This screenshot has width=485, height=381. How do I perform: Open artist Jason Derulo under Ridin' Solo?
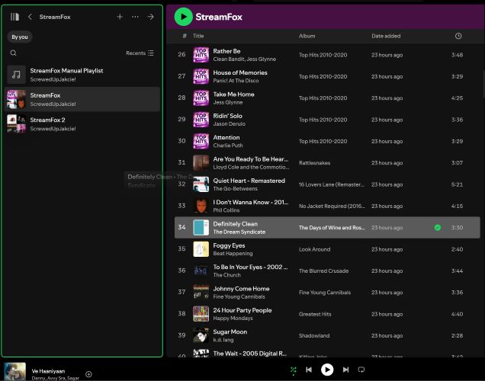[x=230, y=124]
